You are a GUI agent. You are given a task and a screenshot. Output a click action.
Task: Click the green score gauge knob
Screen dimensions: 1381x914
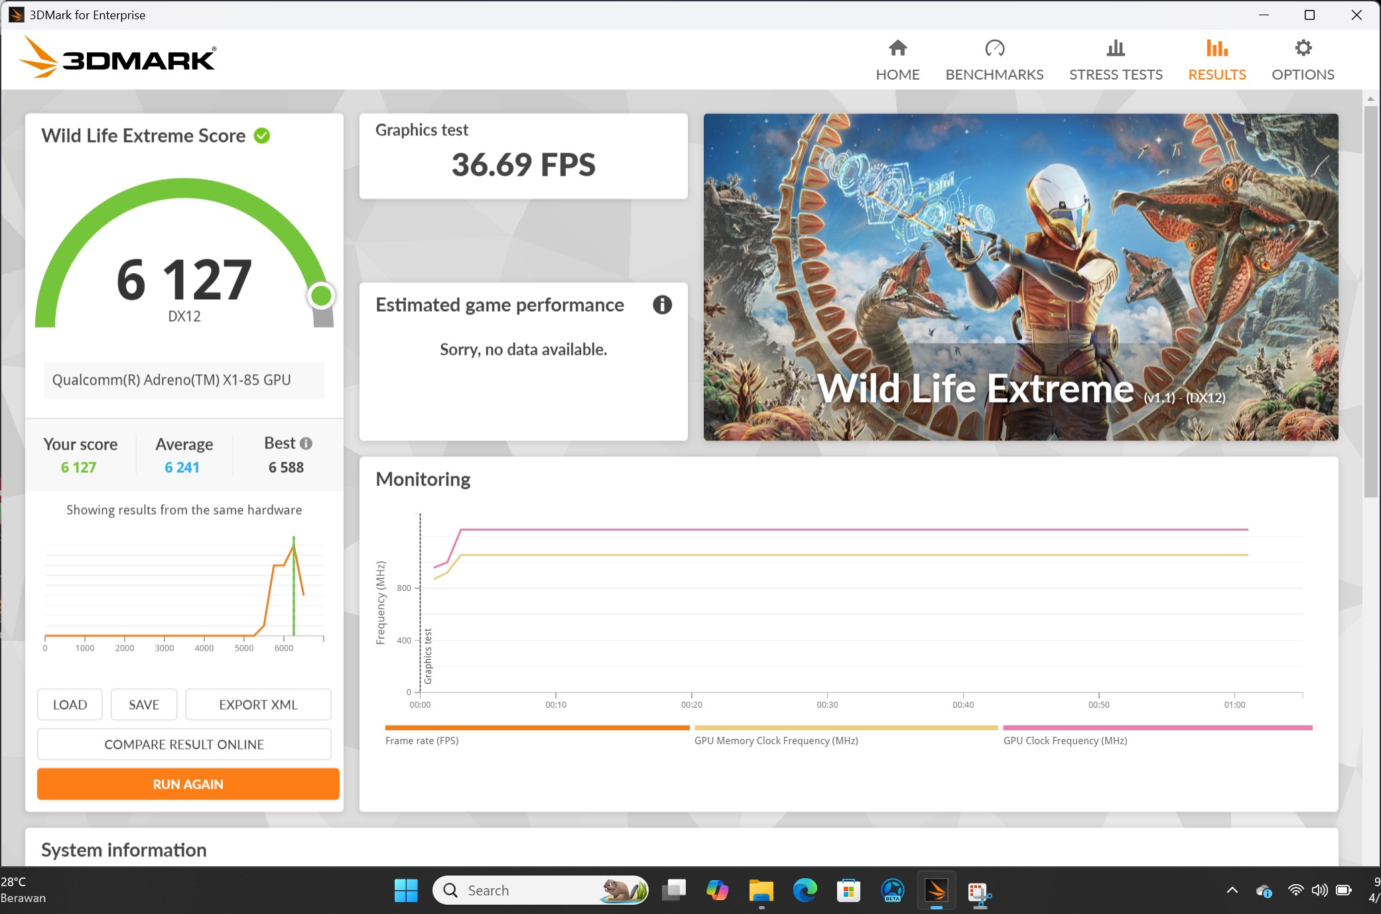pyautogui.click(x=322, y=296)
